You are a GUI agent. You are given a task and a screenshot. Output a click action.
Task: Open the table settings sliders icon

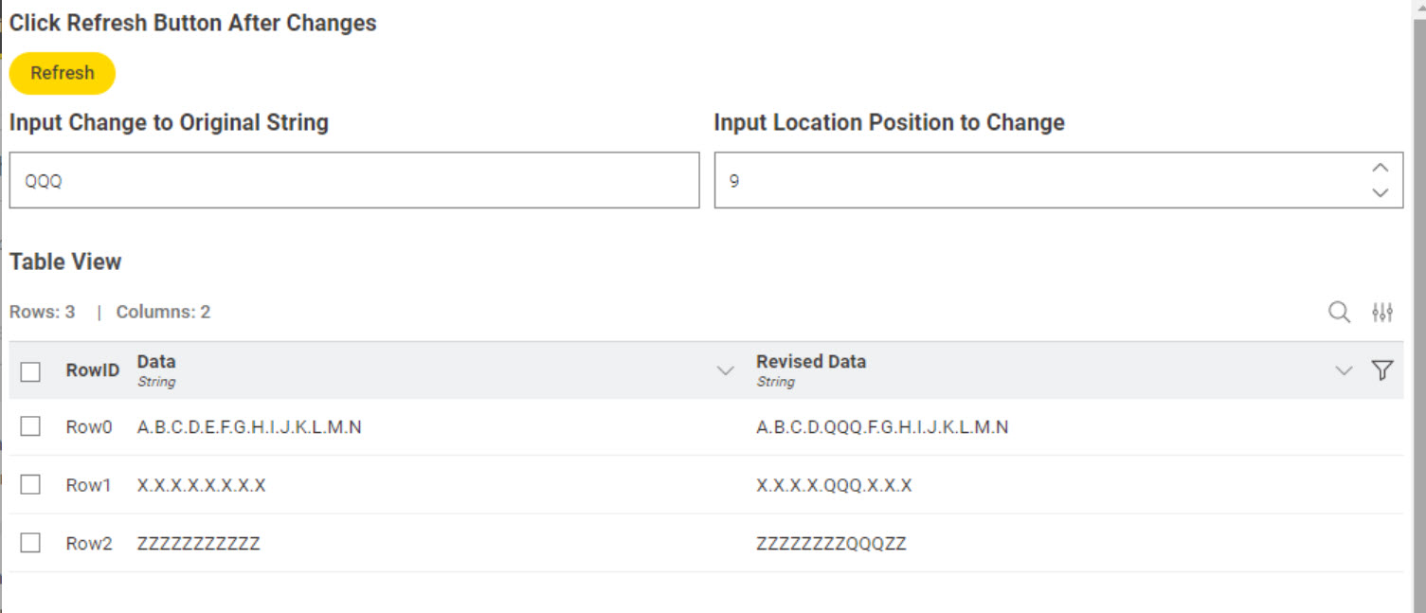coord(1382,312)
